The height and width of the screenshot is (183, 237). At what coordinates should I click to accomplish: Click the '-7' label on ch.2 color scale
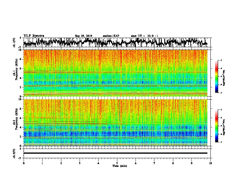[x=221, y=142]
